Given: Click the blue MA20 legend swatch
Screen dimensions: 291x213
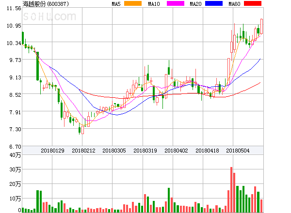Looking at the screenshot, I should (x=214, y=3).
